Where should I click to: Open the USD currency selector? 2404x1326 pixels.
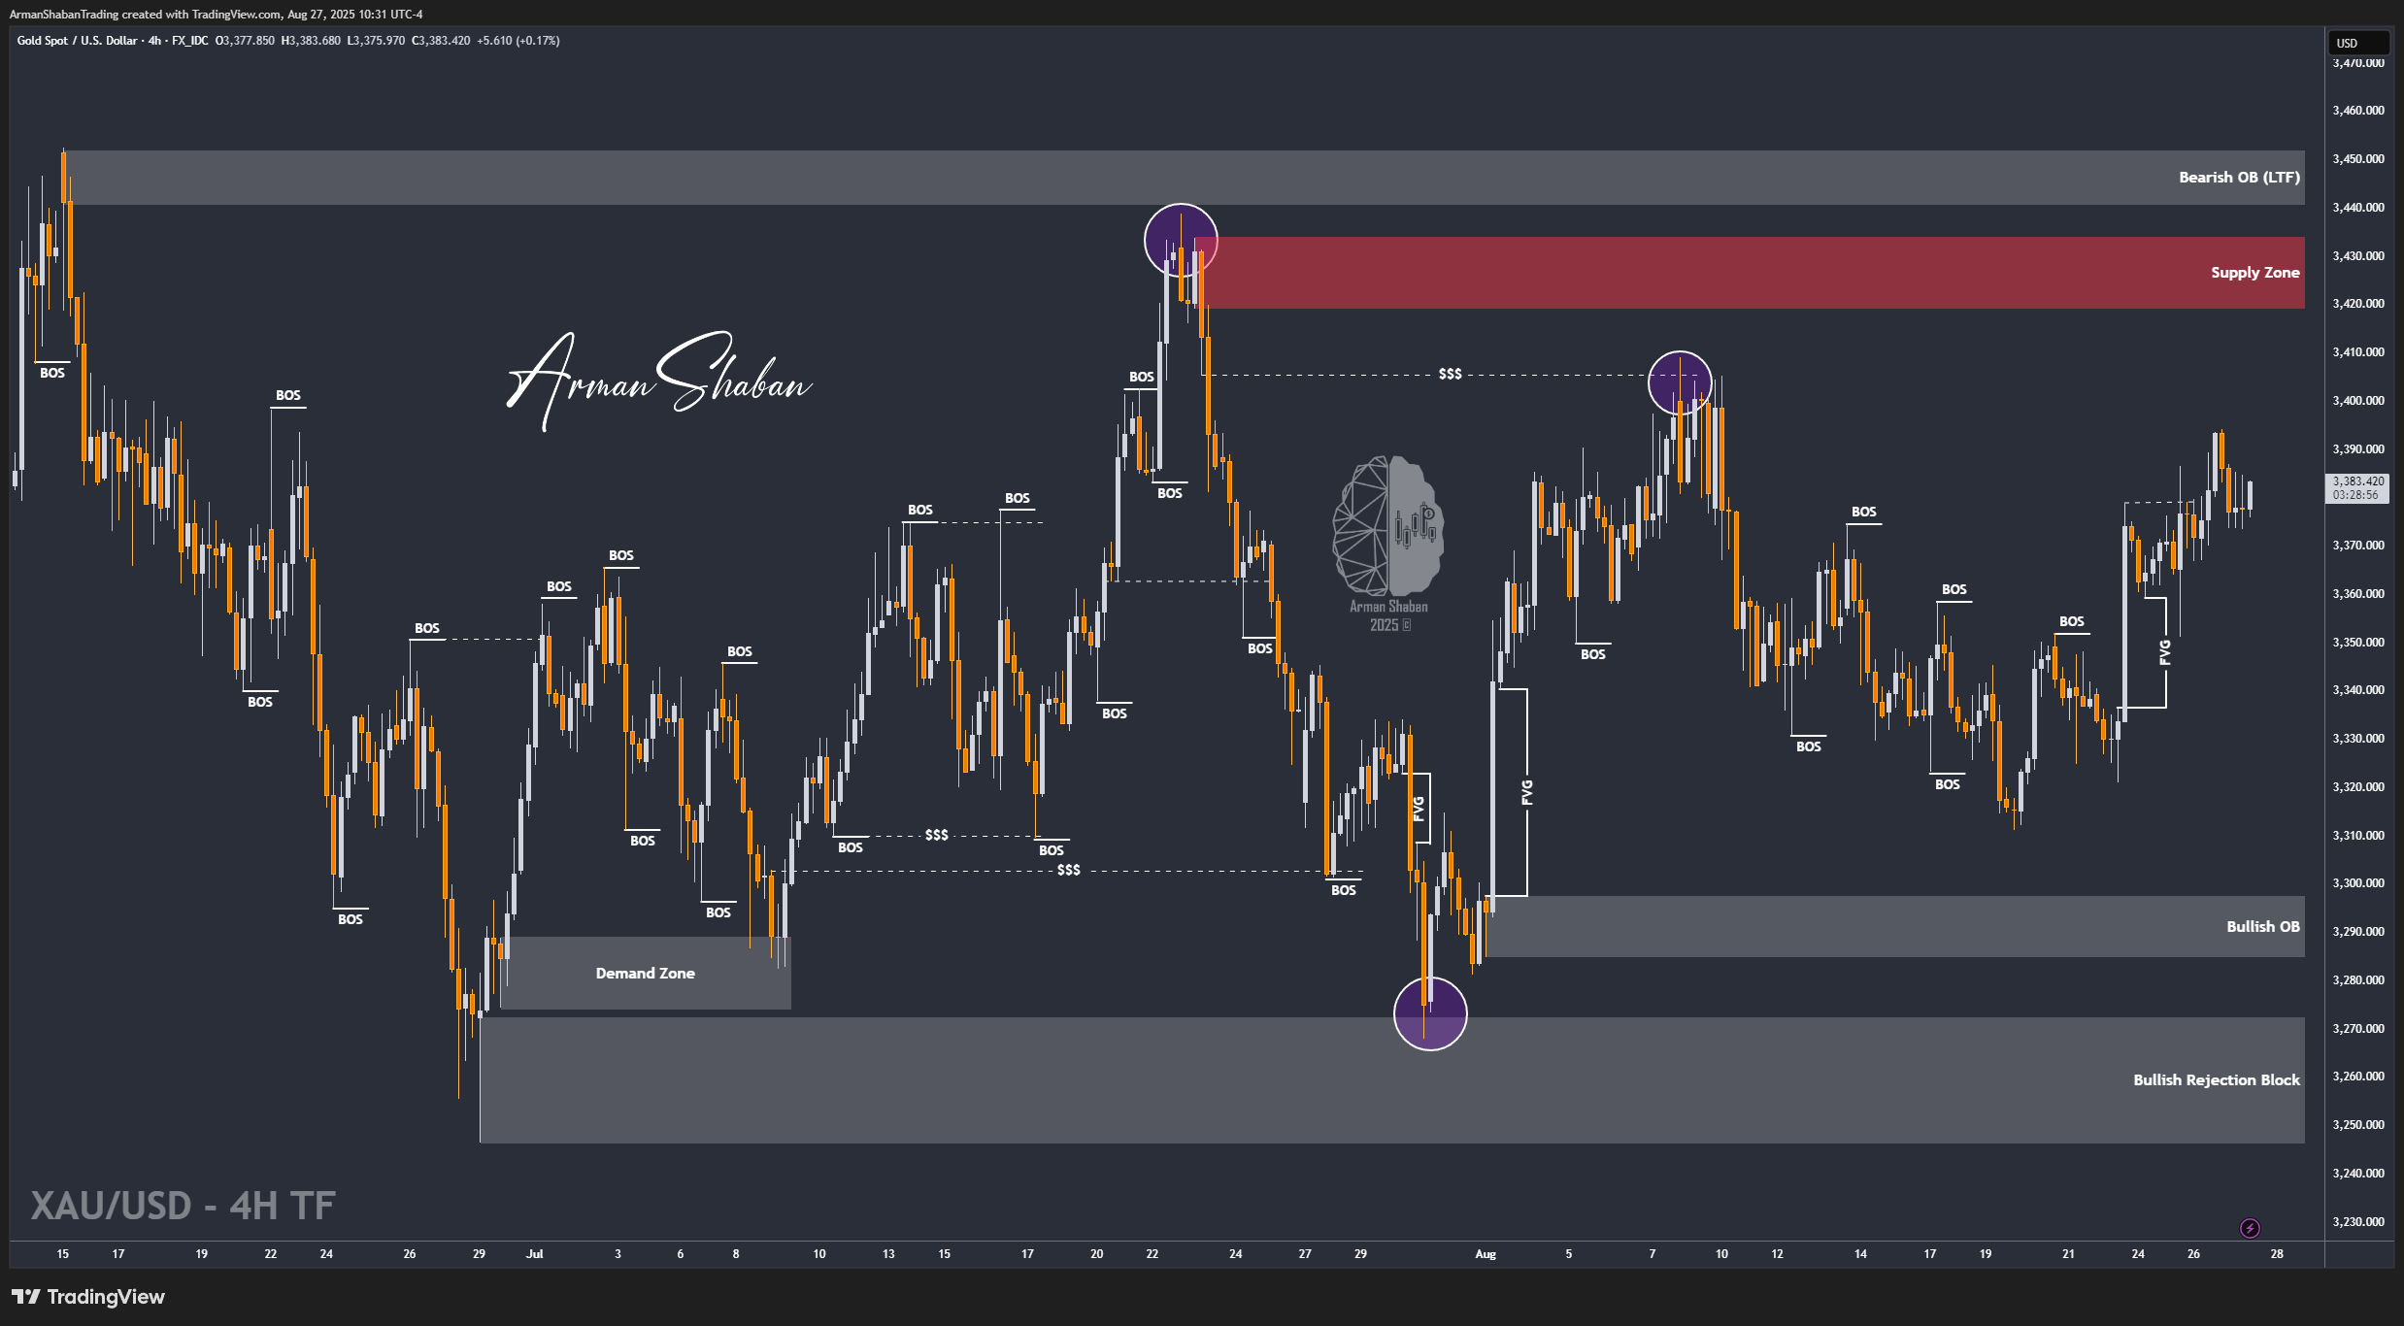point(2357,43)
